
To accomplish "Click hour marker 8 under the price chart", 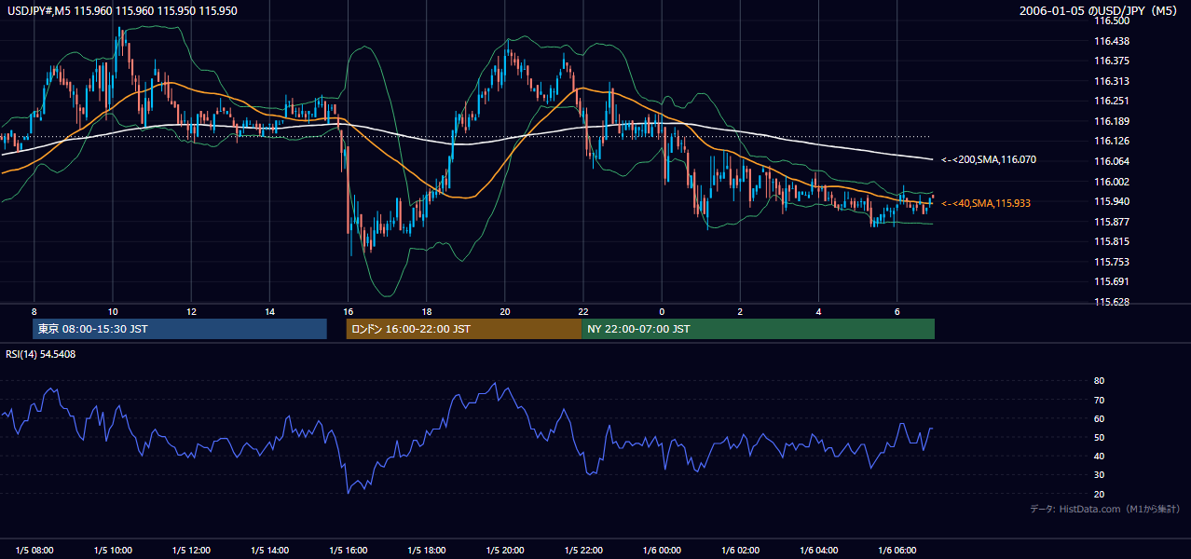I will pos(34,311).
